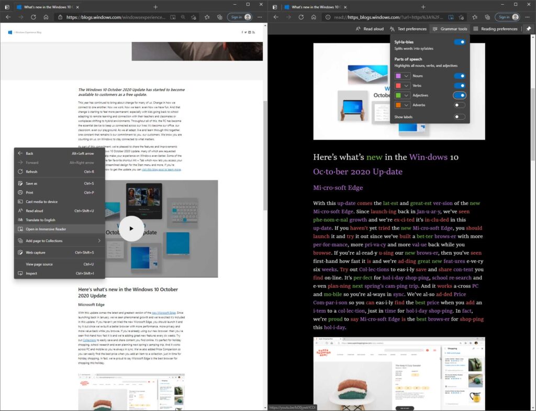Image resolution: width=536 pixels, height=411 pixels.
Task: Play the embedded video on the blog page
Action: pos(131,229)
